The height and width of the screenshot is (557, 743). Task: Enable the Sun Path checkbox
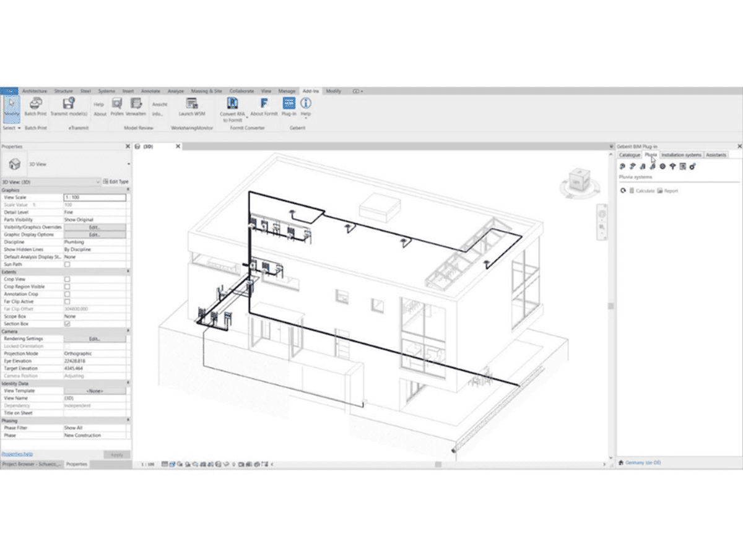pos(67,264)
